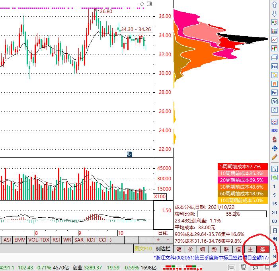Select the 周 weekly period
The image size is (279, 271).
click(x=275, y=239)
